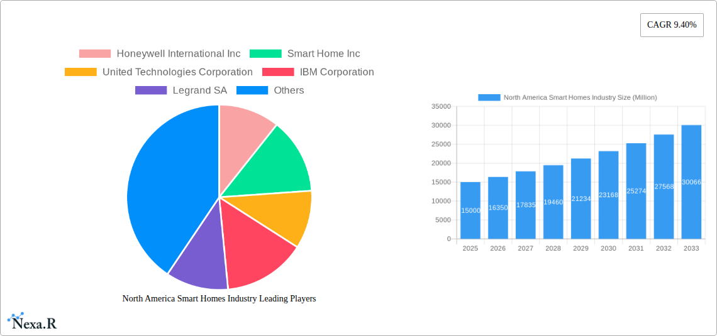Click United Technologies Corporation legend label

pos(177,72)
